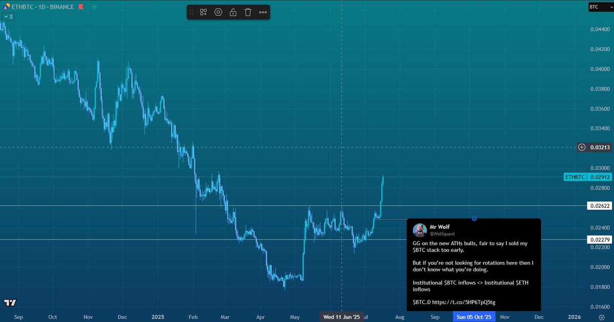Image resolution: width=614 pixels, height=322 pixels.
Task: Click the drag handle of the floating drawing toolbar
Action: pyautogui.click(x=192, y=12)
